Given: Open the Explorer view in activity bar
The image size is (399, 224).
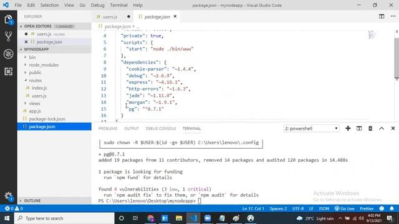Looking at the screenshot, I should click(8, 19).
